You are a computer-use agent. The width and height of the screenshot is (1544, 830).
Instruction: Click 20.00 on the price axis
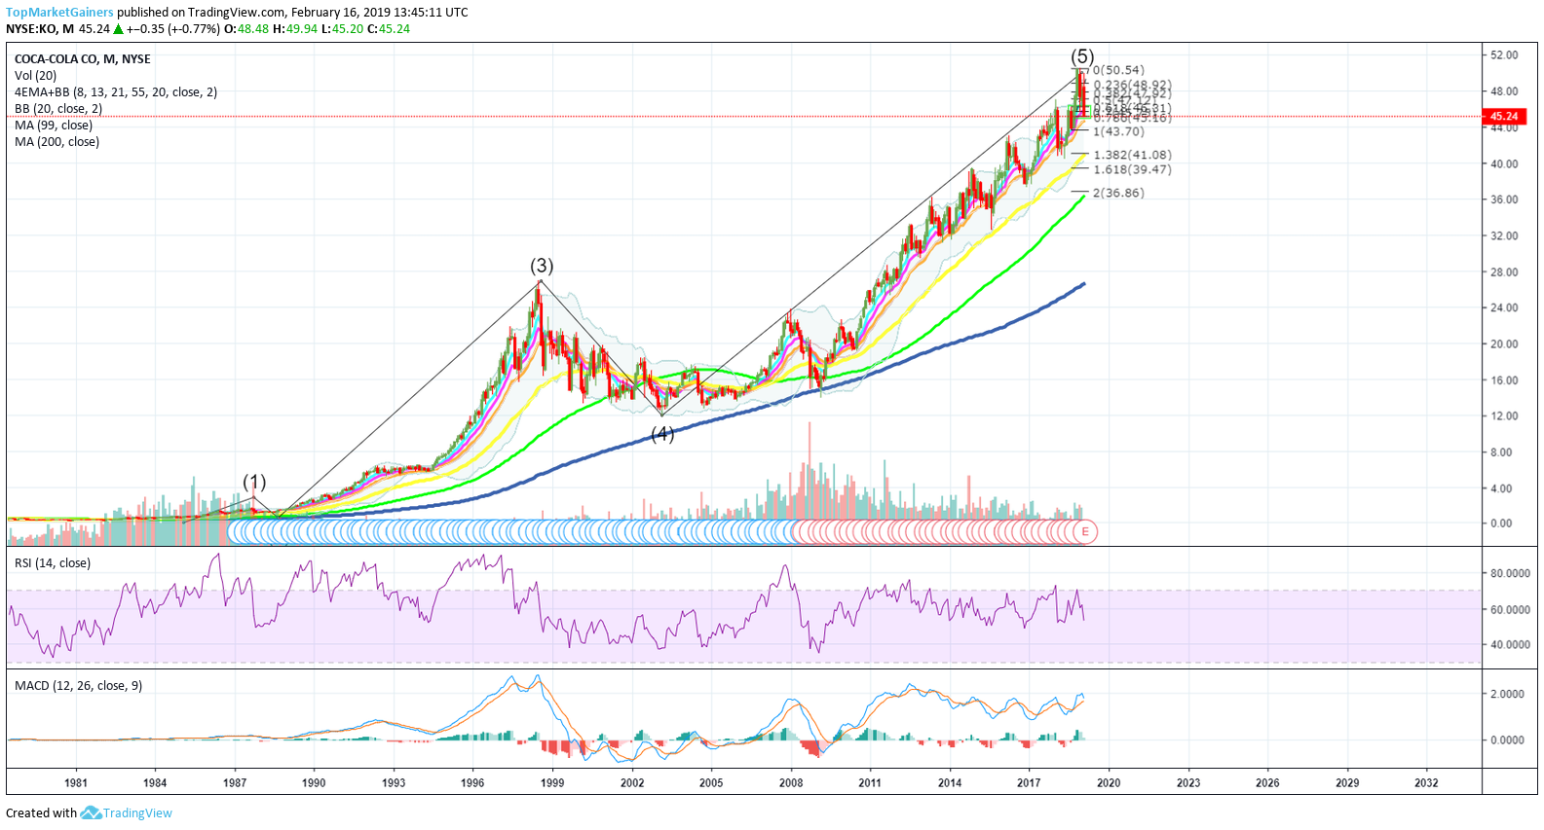point(1504,344)
